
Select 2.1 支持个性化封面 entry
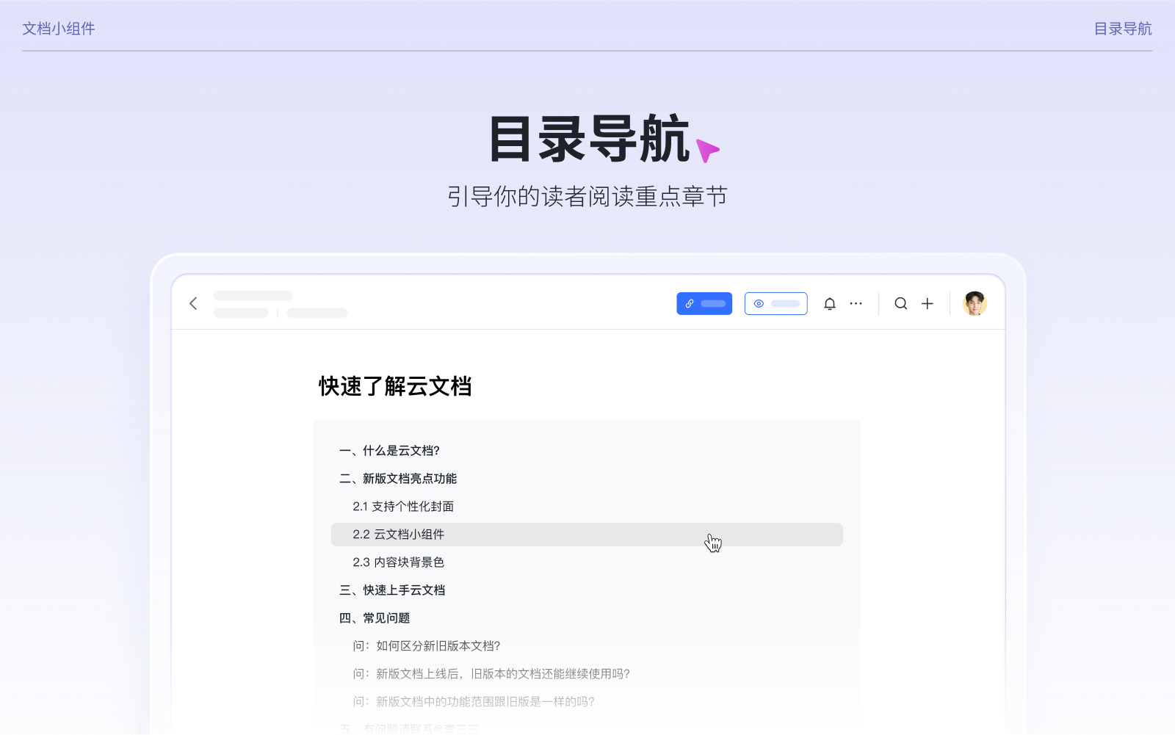pos(403,507)
